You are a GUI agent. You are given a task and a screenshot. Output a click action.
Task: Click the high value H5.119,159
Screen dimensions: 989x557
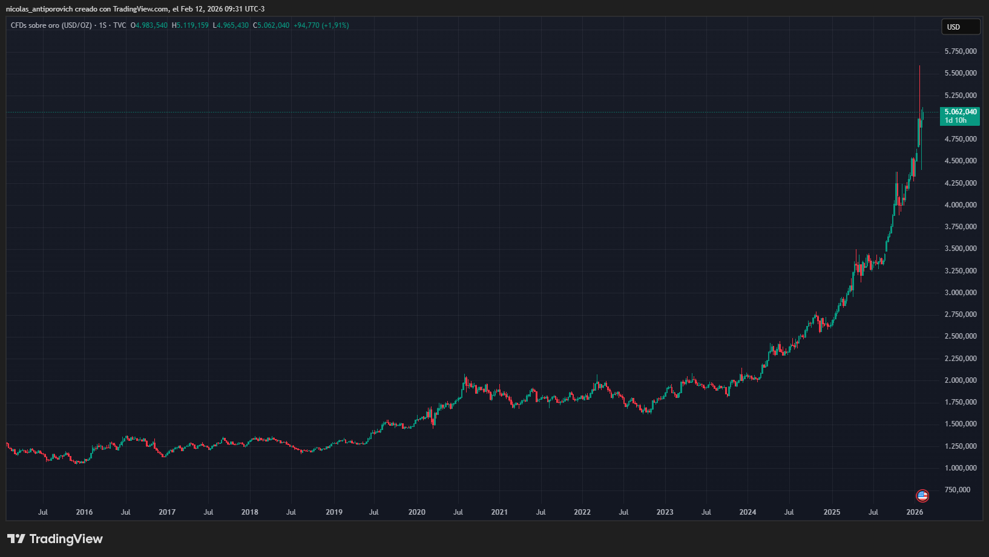pyautogui.click(x=190, y=25)
